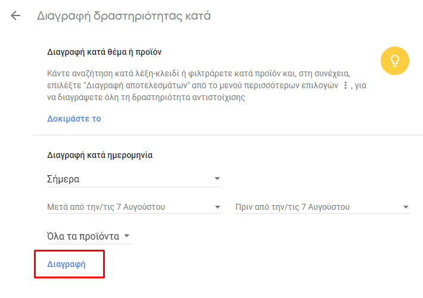Click the description line starting with να διαγράψετε

click(146, 97)
